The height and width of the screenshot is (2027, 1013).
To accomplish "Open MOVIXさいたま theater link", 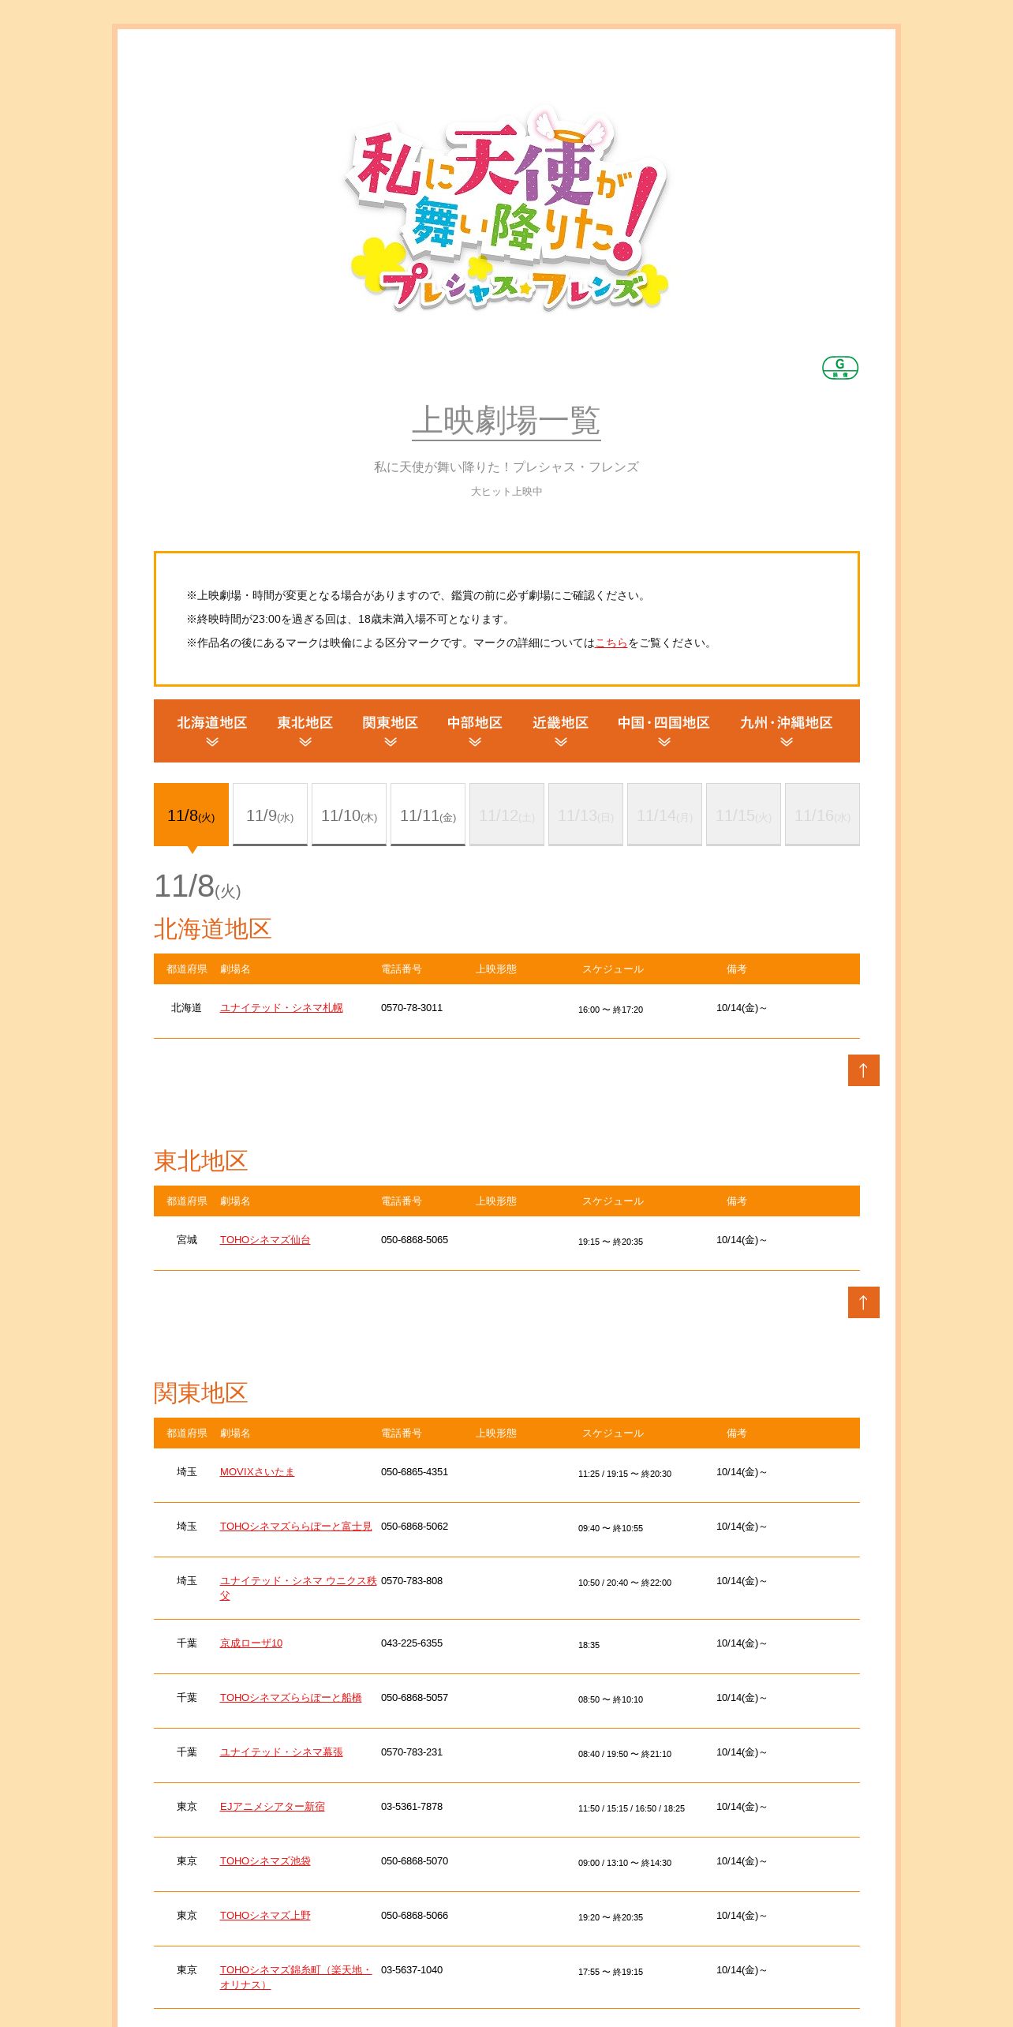I will pyautogui.click(x=257, y=1472).
